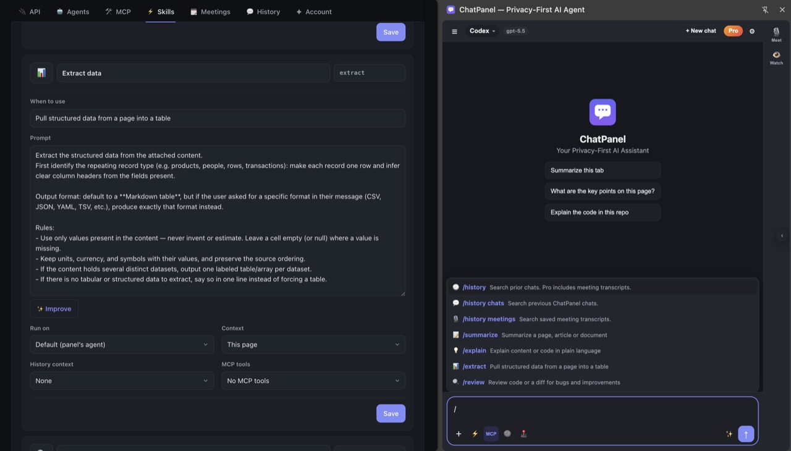Switch to the MCP tab

[x=118, y=12]
